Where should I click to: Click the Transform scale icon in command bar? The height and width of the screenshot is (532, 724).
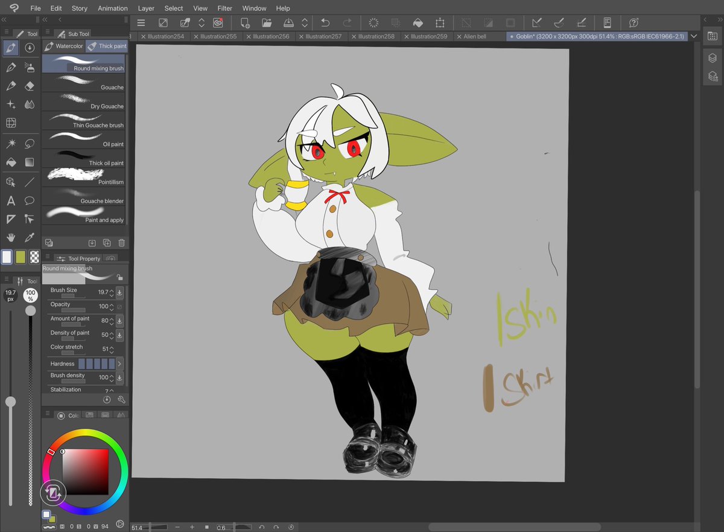(x=440, y=23)
